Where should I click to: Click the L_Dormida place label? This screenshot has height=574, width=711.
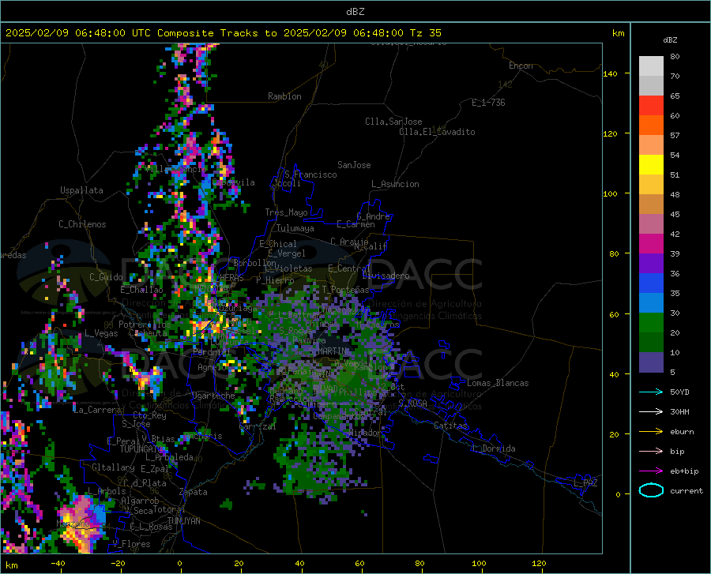494,448
